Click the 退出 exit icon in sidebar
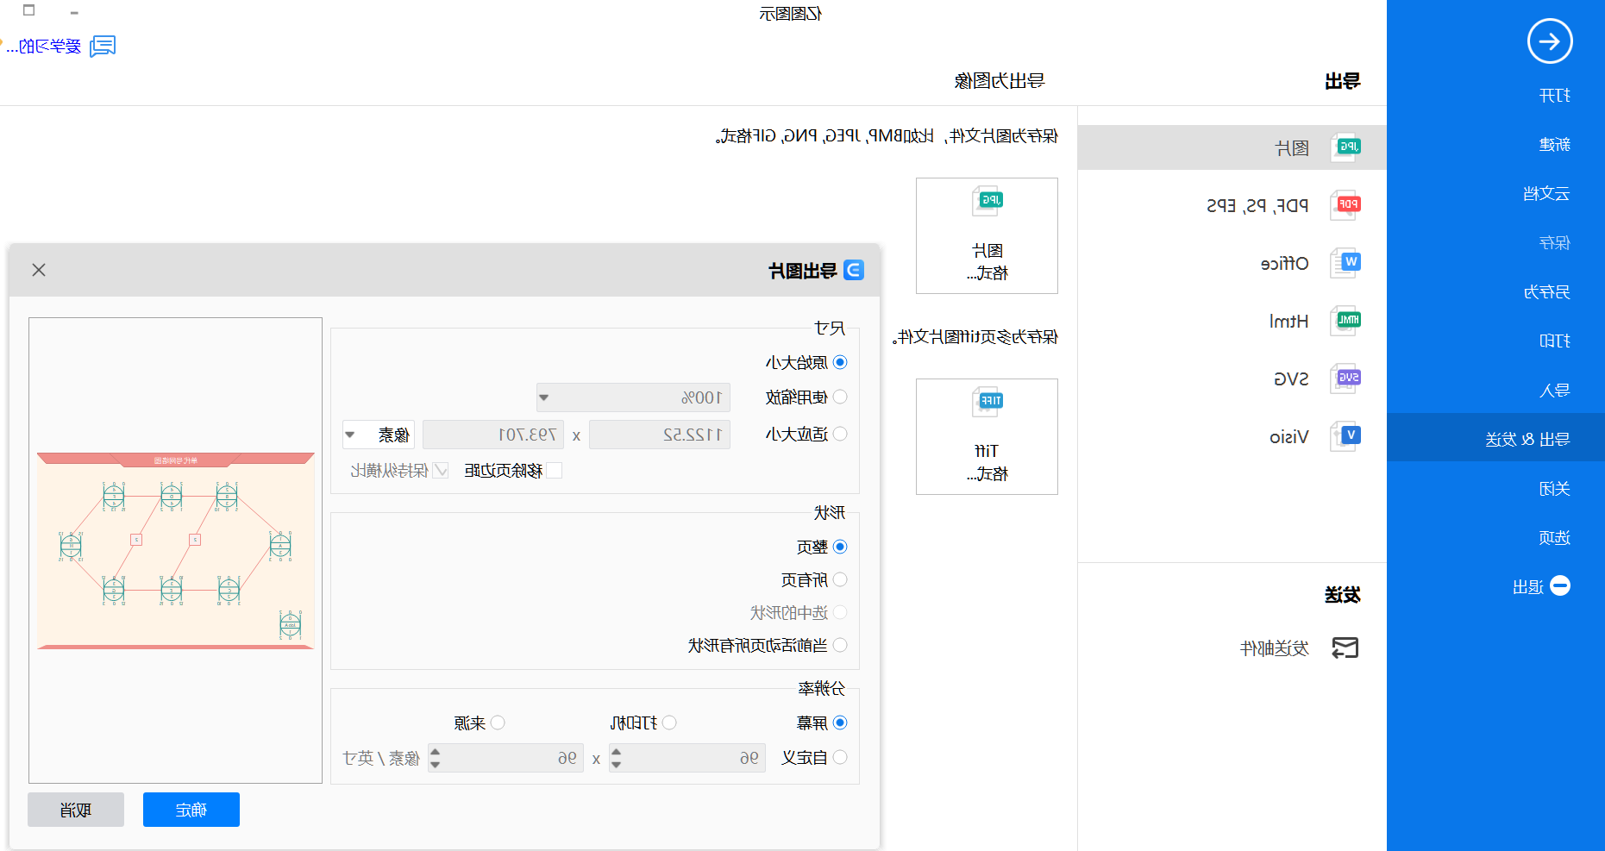The height and width of the screenshot is (851, 1605). pyautogui.click(x=1560, y=586)
